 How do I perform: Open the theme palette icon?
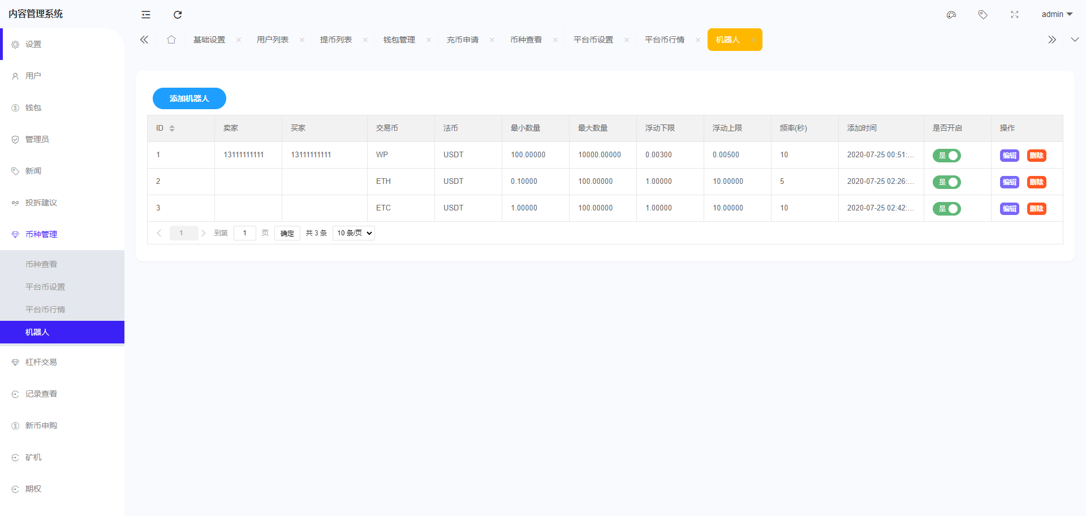point(951,15)
